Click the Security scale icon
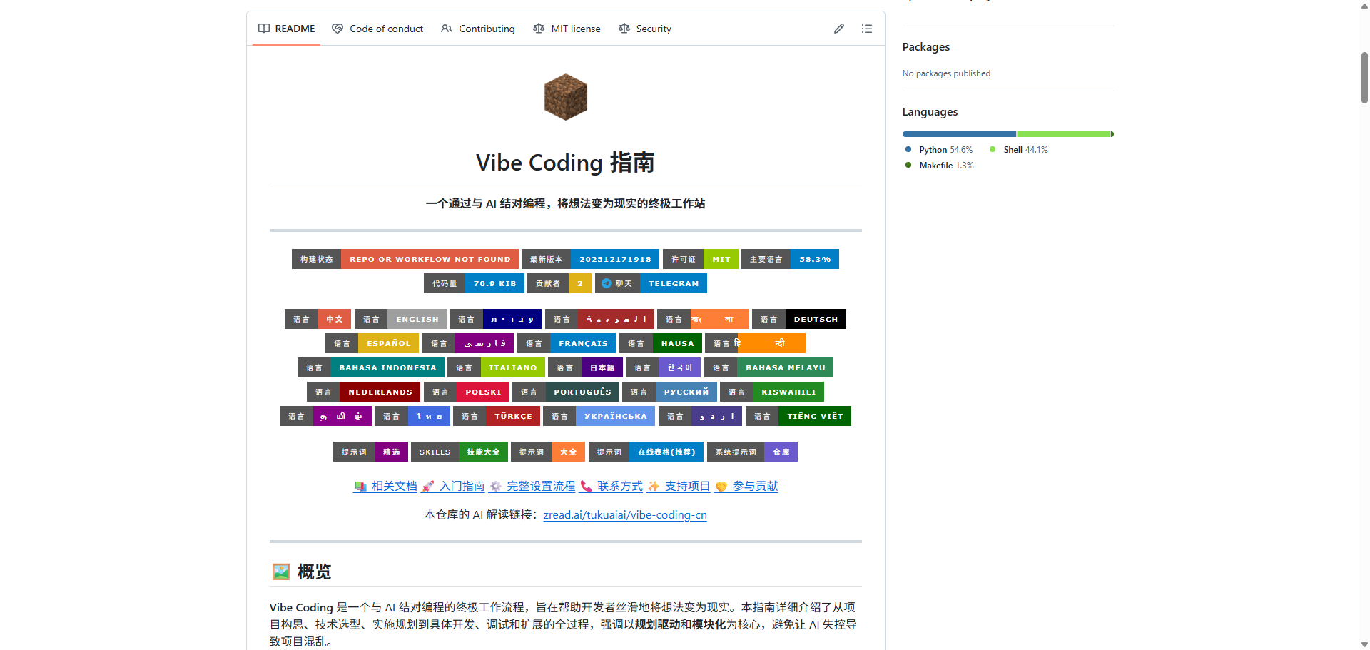This screenshot has height=650, width=1370. [624, 29]
